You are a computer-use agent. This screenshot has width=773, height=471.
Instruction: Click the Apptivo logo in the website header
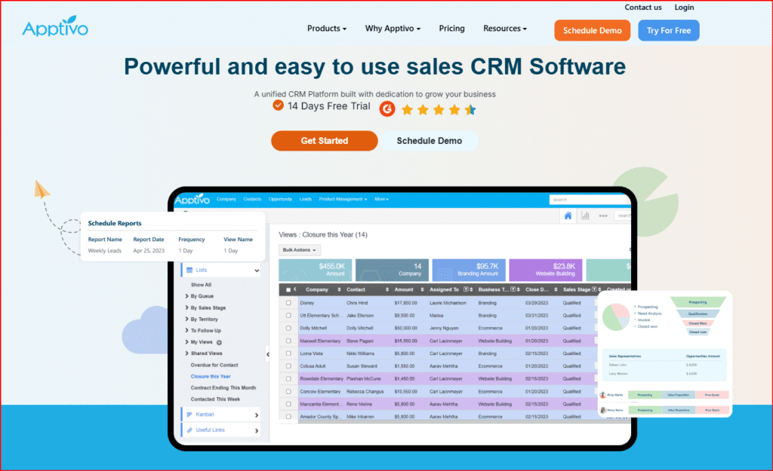(55, 26)
